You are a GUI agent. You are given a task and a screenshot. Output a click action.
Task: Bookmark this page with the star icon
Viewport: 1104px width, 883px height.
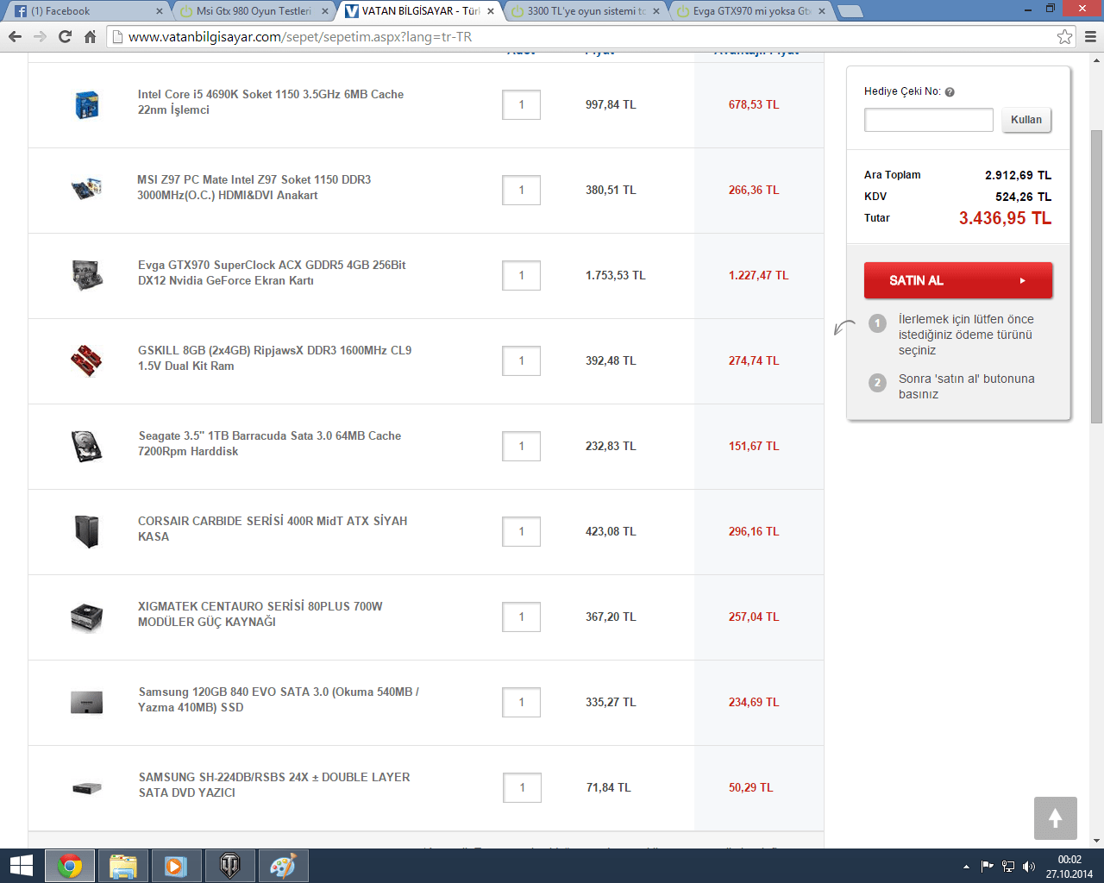(x=1065, y=36)
